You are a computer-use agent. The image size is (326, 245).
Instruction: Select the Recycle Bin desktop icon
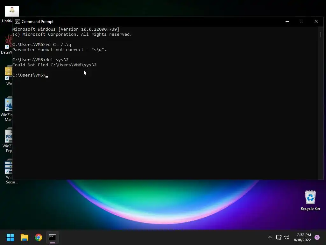coord(310,200)
